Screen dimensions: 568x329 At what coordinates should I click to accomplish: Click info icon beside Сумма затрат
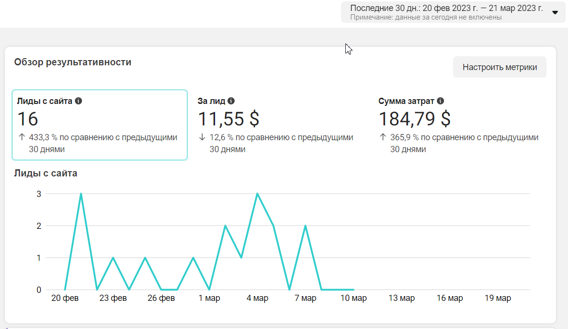pyautogui.click(x=440, y=101)
